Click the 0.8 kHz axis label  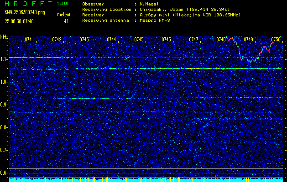pyautogui.click(x=4, y=127)
